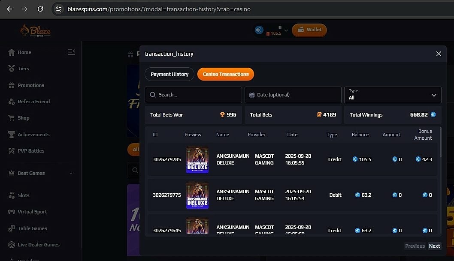Switch to Payment History tab

tap(169, 74)
